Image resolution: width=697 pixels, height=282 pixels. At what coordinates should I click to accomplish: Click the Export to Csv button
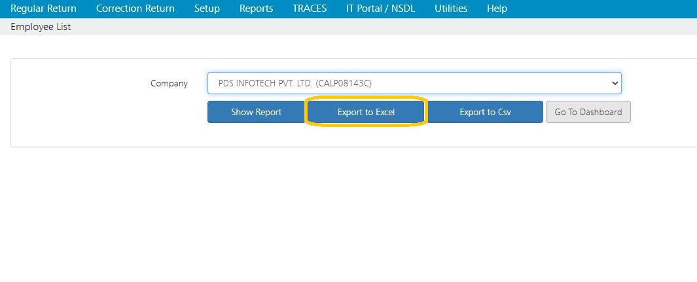(485, 112)
